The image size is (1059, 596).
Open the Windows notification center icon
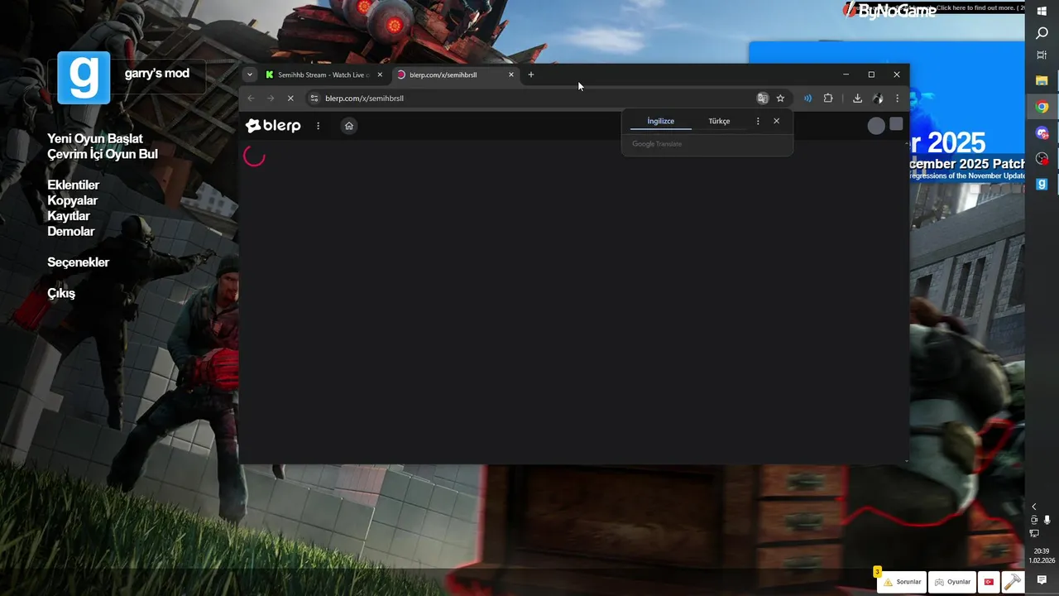pos(1042,580)
